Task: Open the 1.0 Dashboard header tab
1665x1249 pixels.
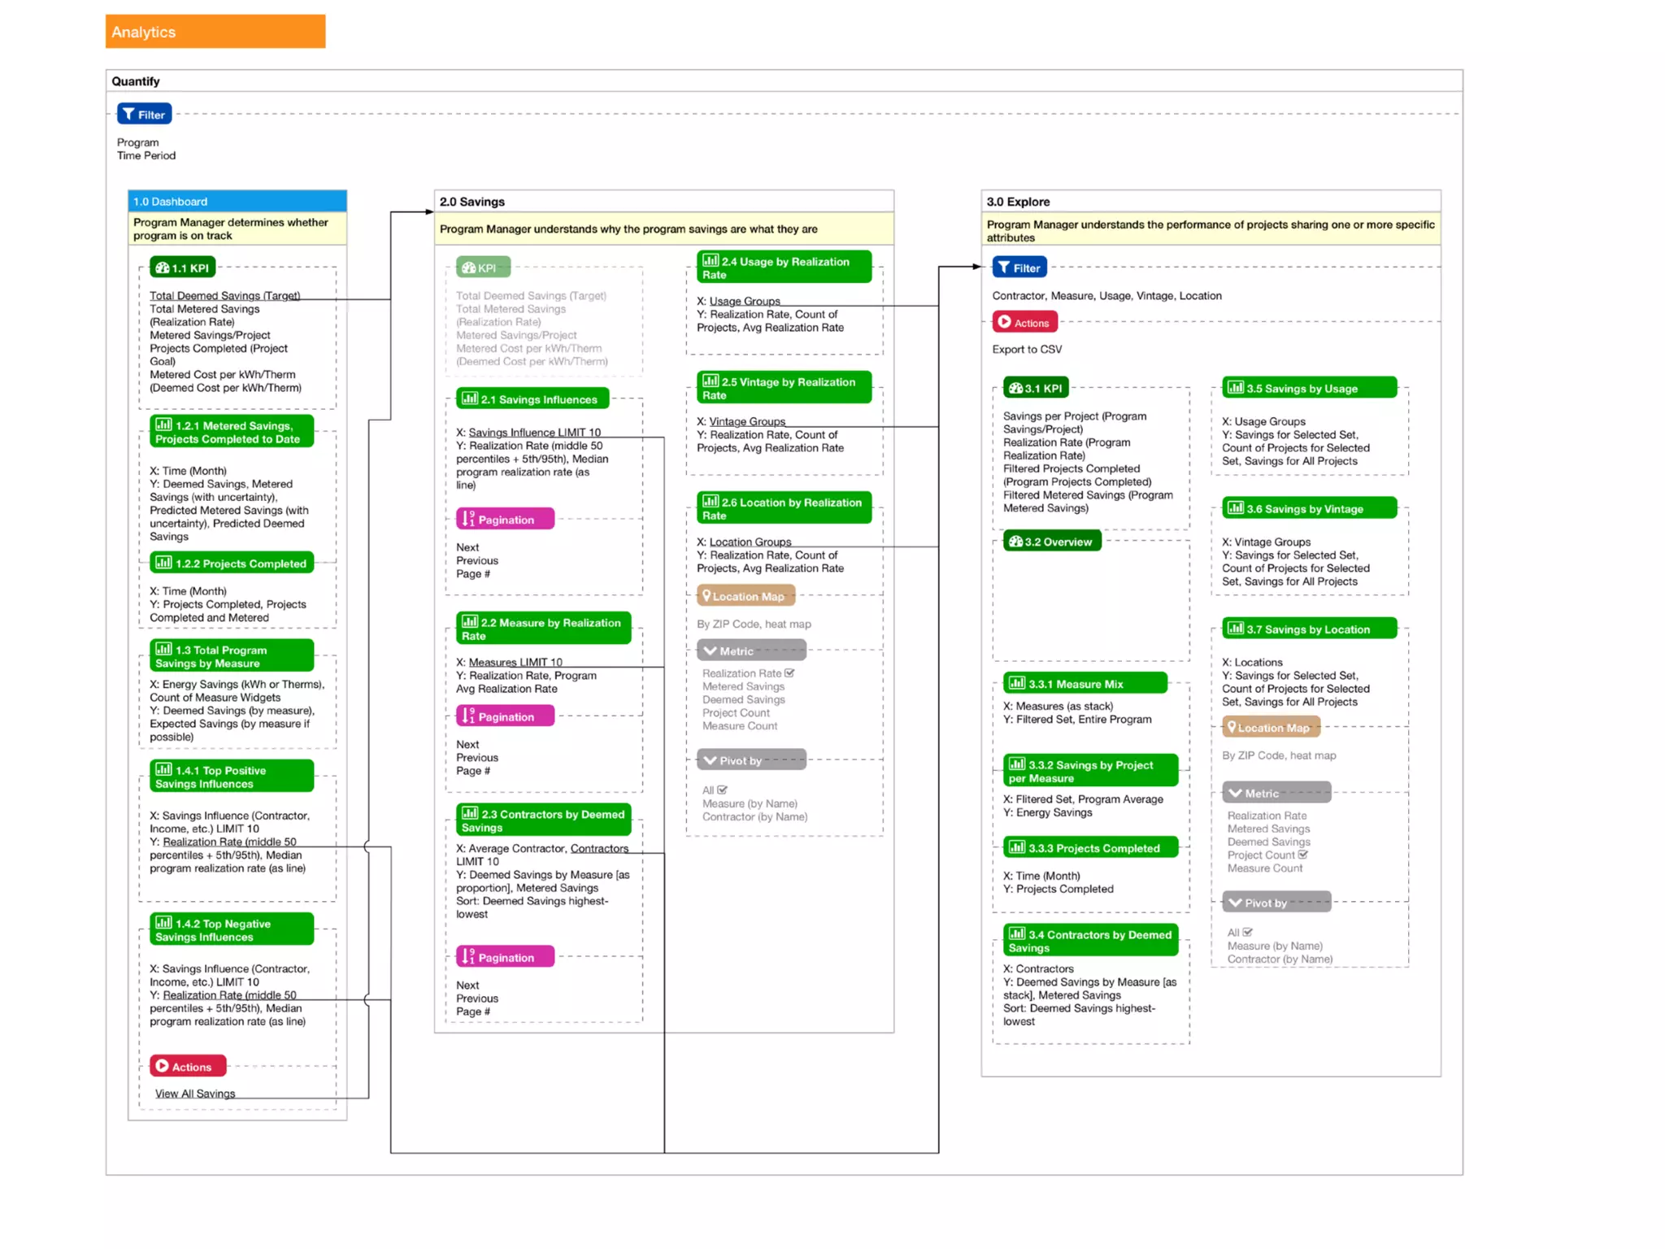Action: coord(237,201)
